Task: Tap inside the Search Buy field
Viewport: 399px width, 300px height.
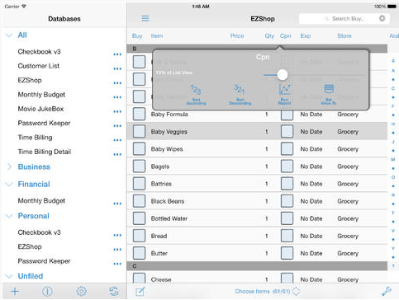Action: click(x=344, y=19)
